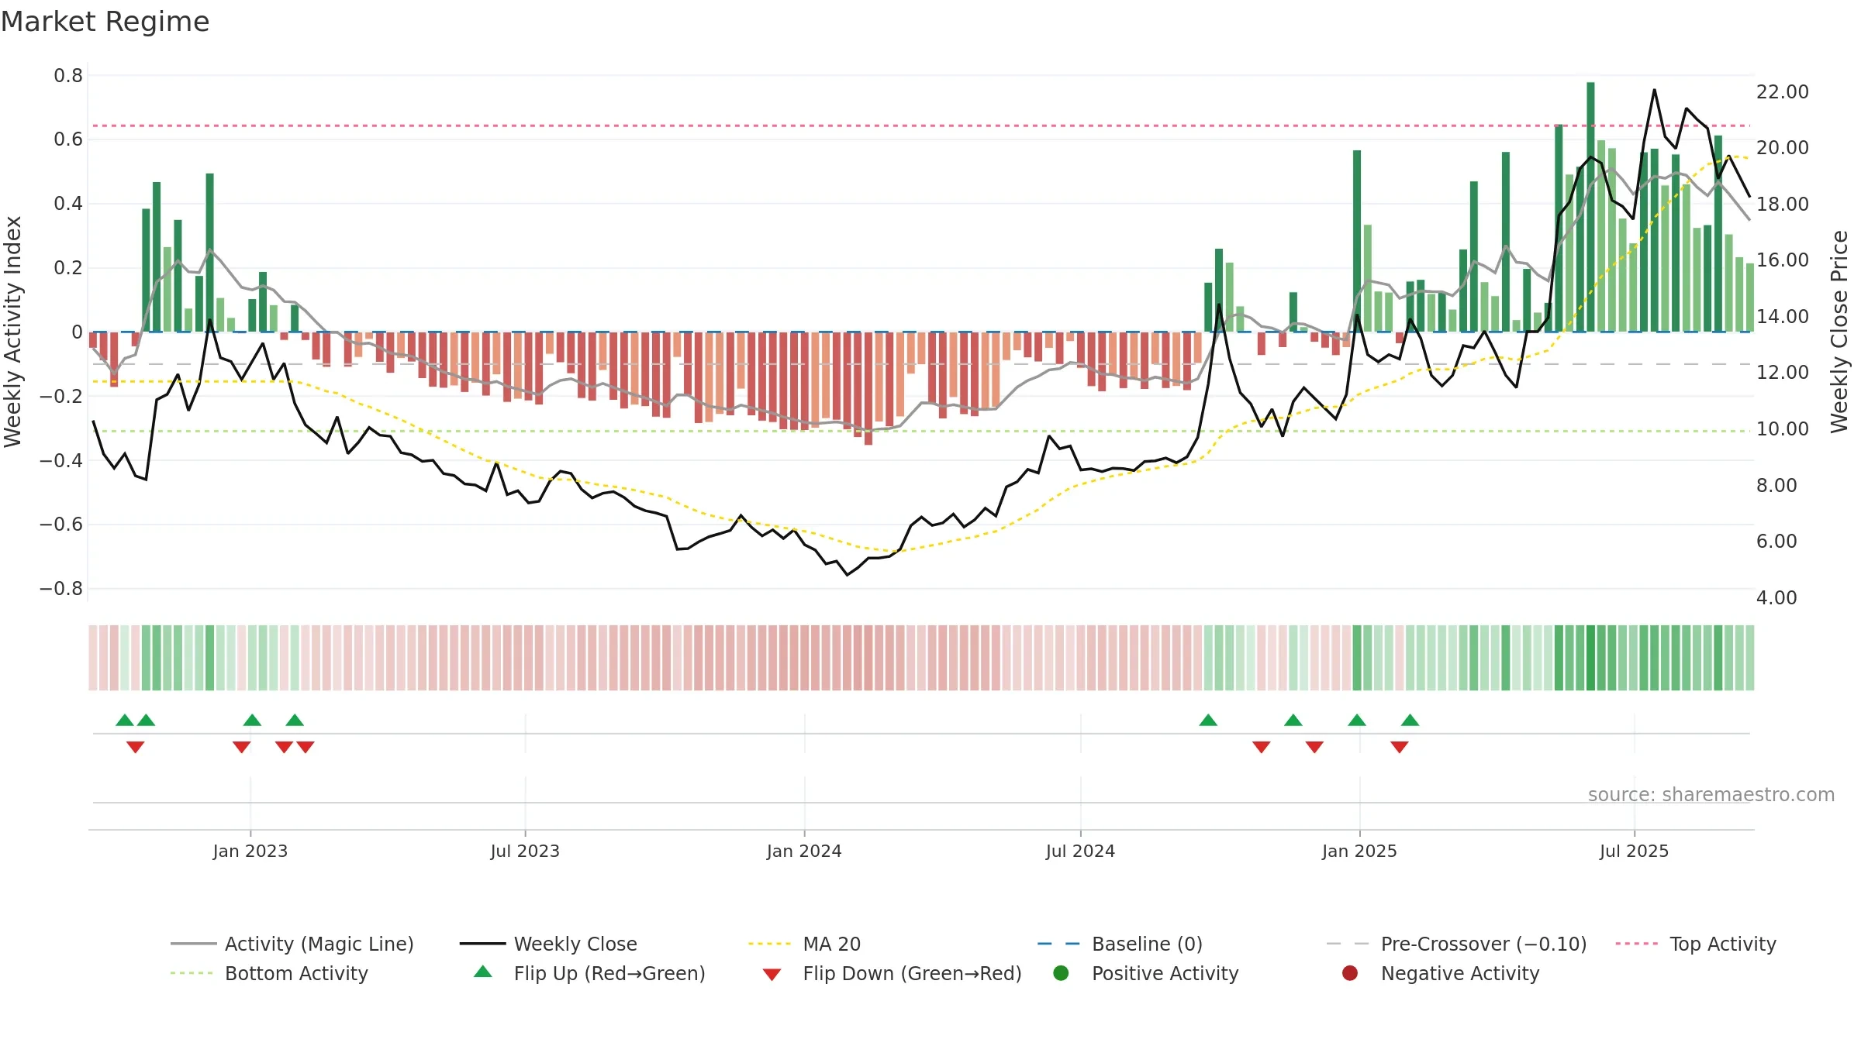Toggle the Activity (Magic Line) legend entry

click(x=292, y=944)
